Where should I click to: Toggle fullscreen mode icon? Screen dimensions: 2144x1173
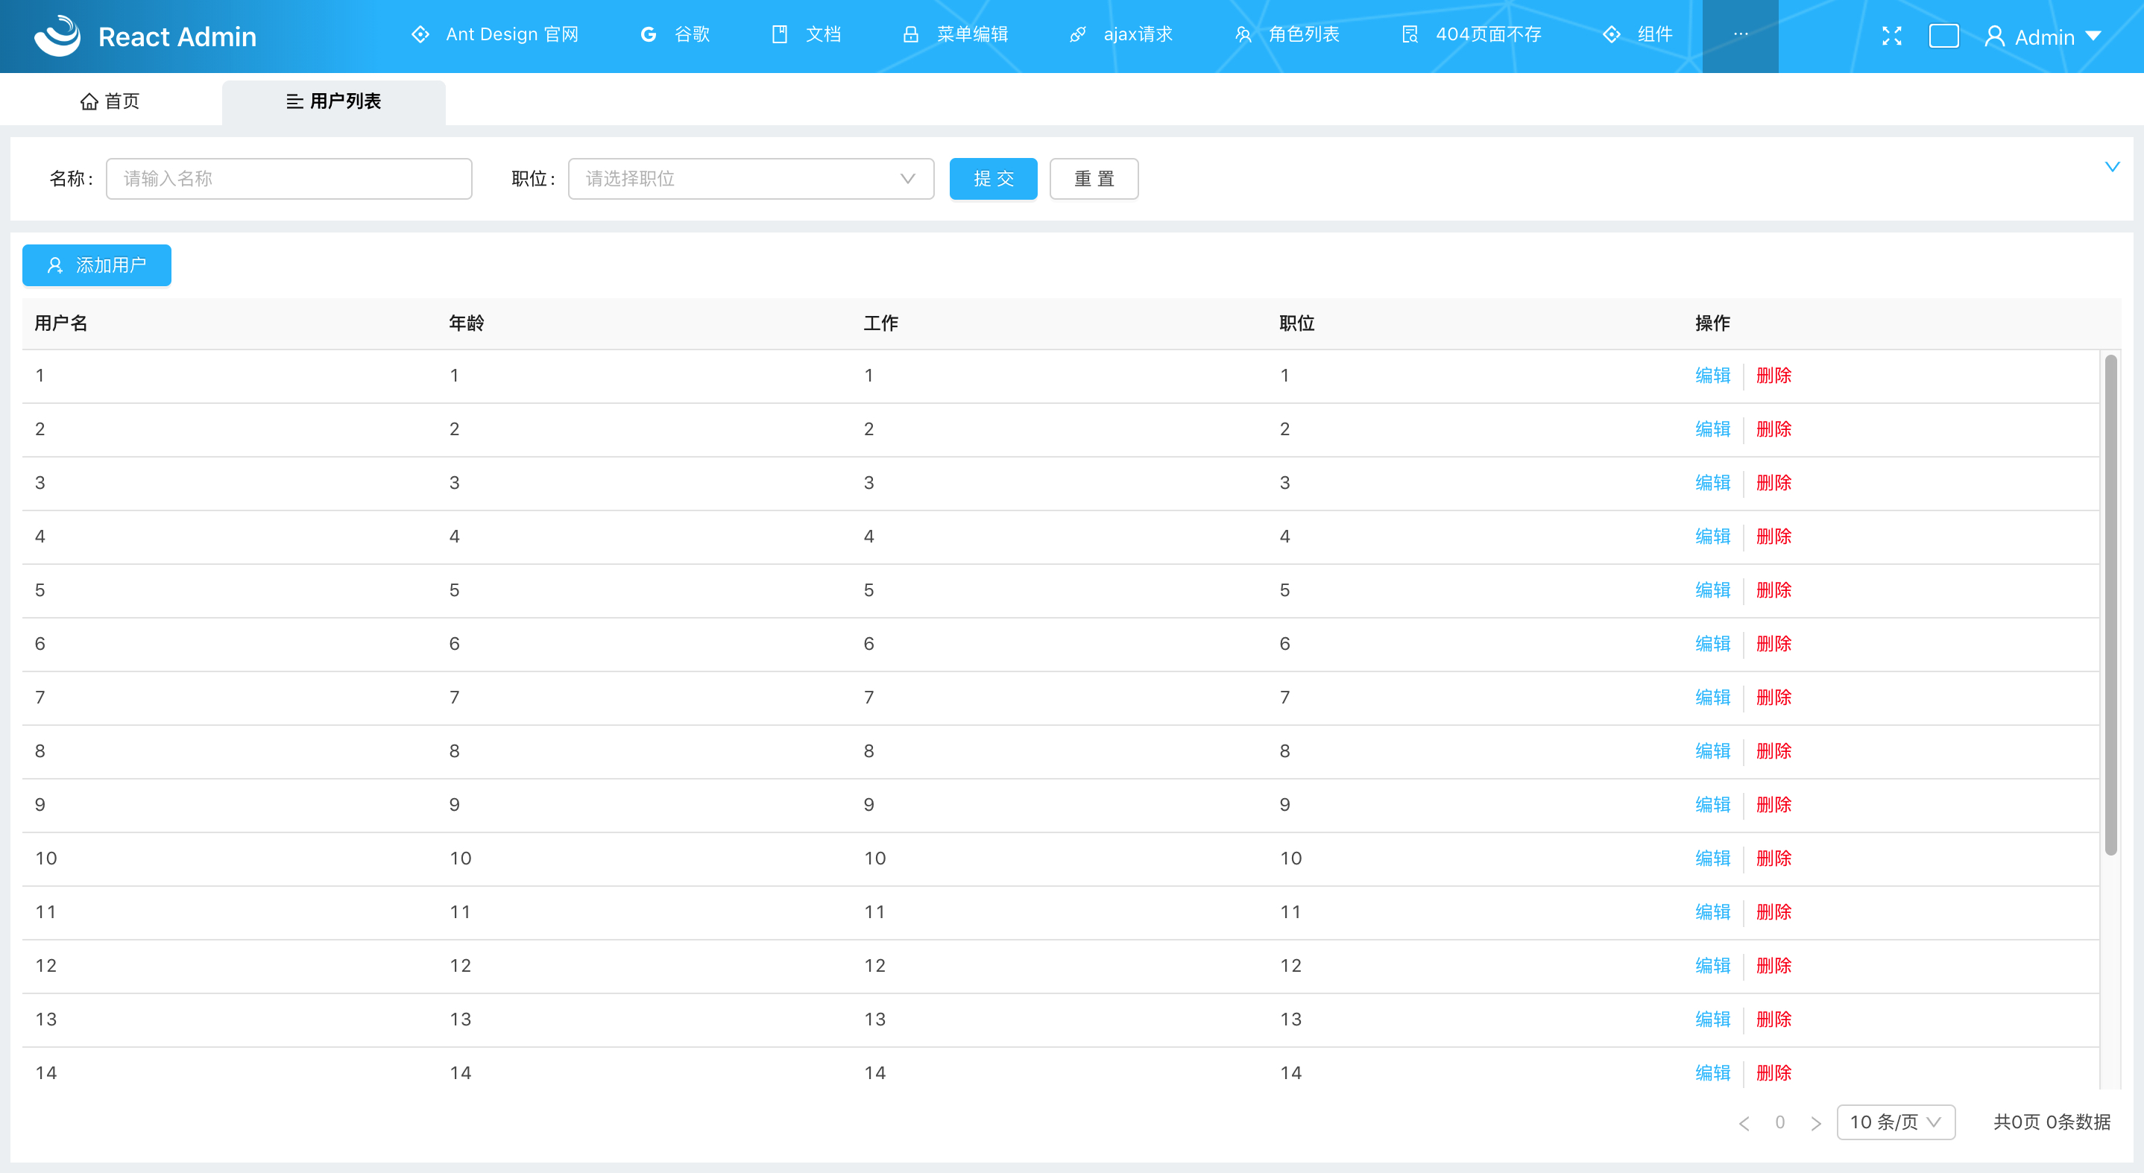point(1892,36)
